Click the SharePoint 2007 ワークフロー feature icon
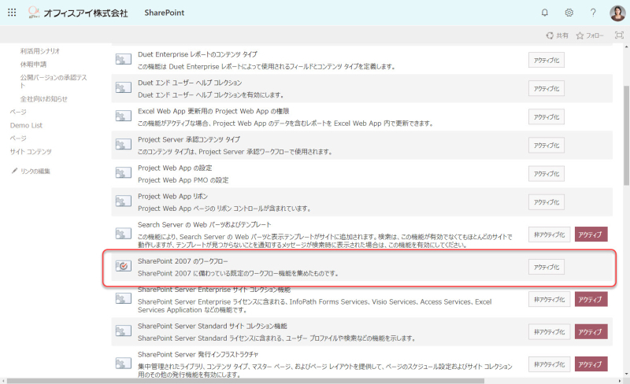The image size is (630, 384). (x=124, y=266)
